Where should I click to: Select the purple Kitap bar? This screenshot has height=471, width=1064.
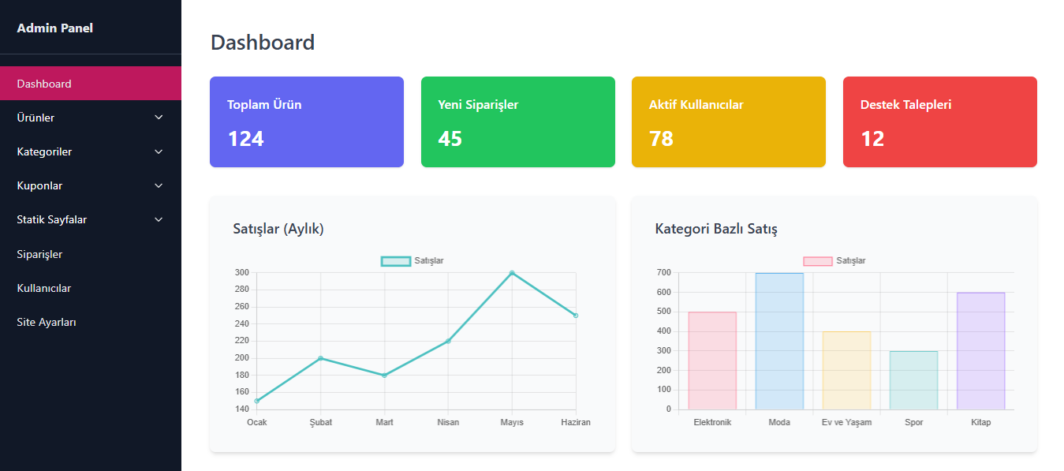click(x=980, y=351)
